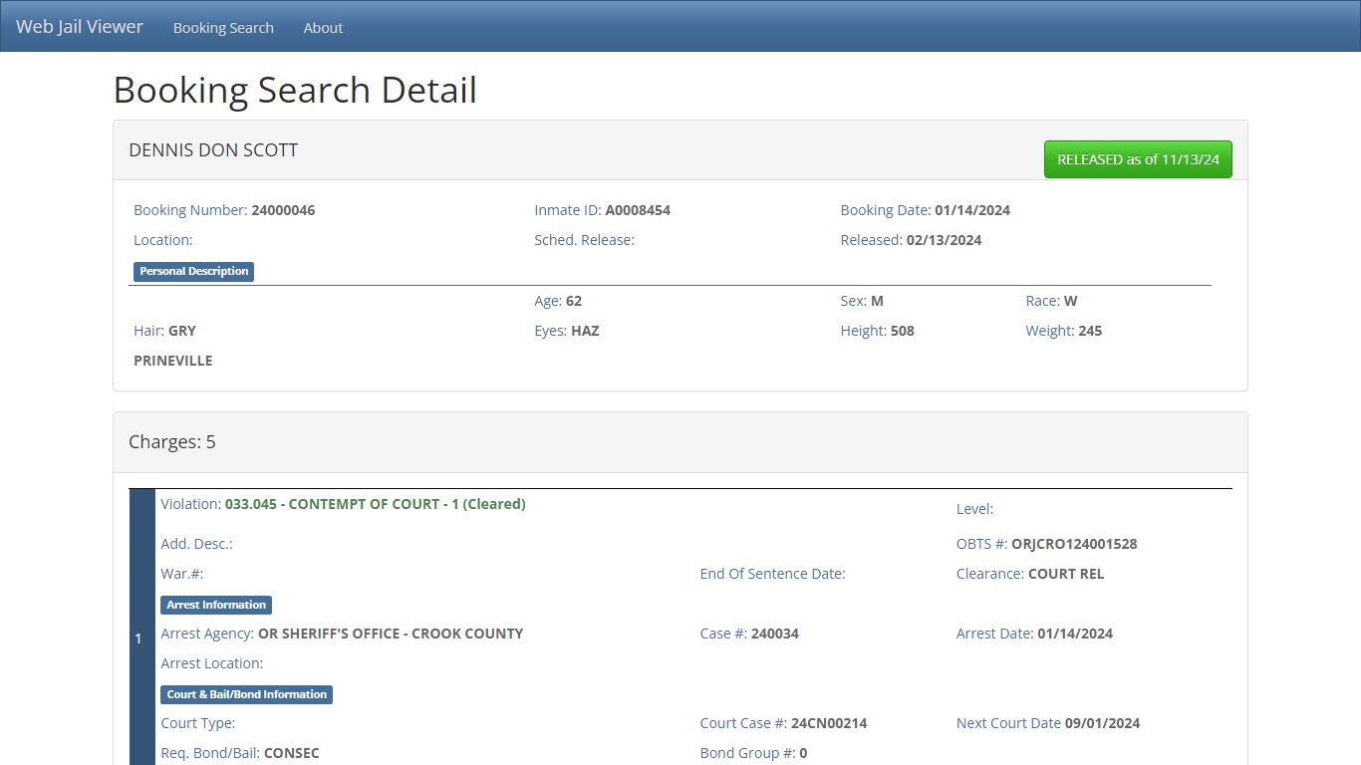Click the Charges: 5 heading
The image size is (1361, 765).
tap(172, 442)
